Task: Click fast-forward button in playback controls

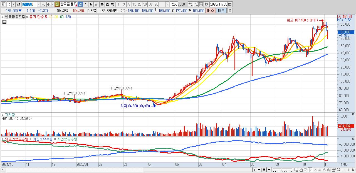Action: 269,170
